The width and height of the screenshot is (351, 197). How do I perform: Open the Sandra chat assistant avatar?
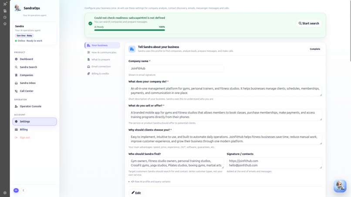coord(340,186)
